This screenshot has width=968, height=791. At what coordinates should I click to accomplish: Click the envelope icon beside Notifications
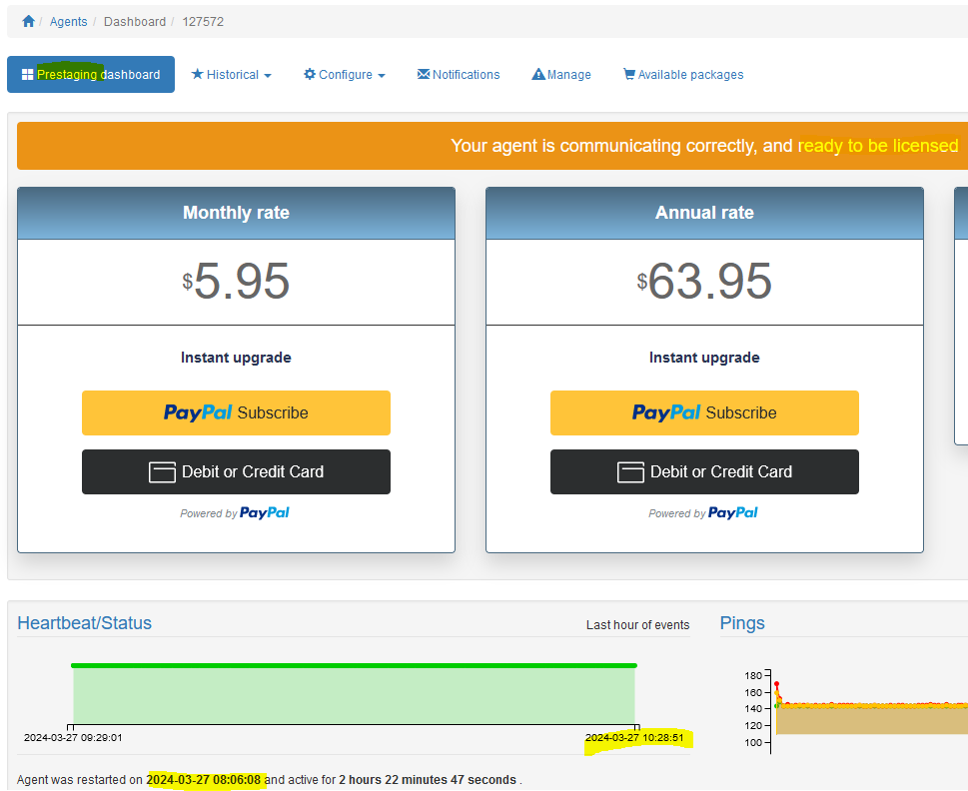[x=424, y=74]
